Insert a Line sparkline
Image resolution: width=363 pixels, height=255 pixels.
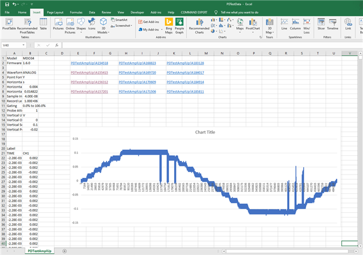284,24
